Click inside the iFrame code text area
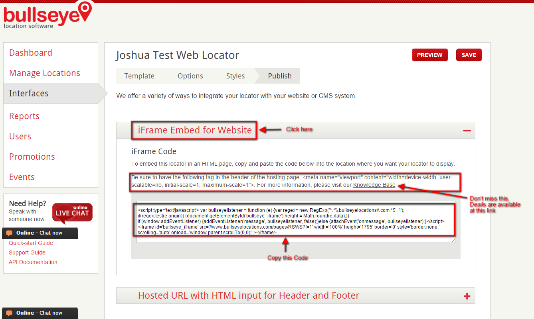This screenshot has height=319, width=534. 296,222
